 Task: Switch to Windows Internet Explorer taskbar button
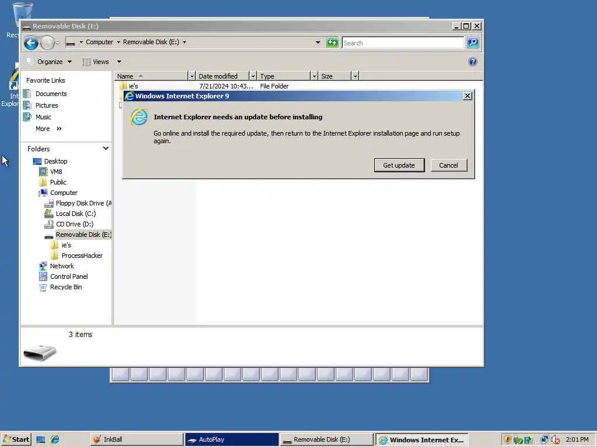(422, 440)
